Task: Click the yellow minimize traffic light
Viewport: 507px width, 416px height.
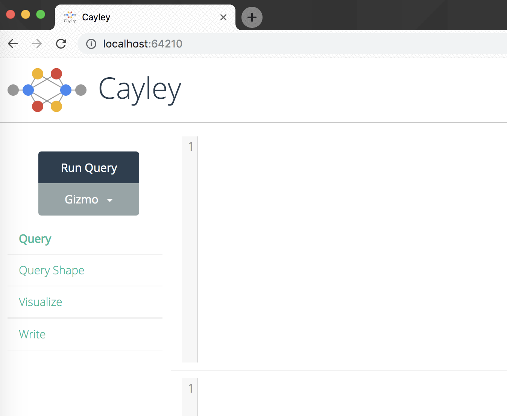Action: click(25, 14)
